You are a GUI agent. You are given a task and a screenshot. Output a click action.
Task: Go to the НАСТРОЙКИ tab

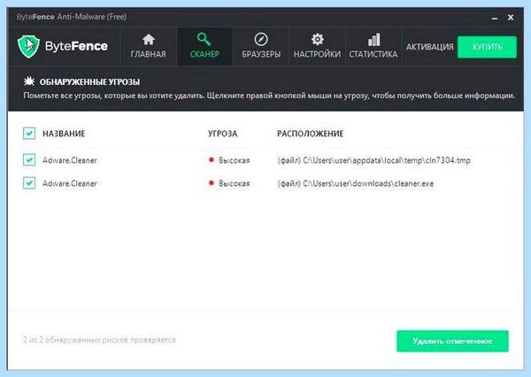click(x=317, y=46)
